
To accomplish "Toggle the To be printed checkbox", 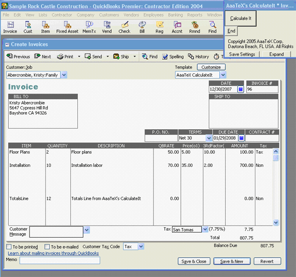I will pos(9,247).
